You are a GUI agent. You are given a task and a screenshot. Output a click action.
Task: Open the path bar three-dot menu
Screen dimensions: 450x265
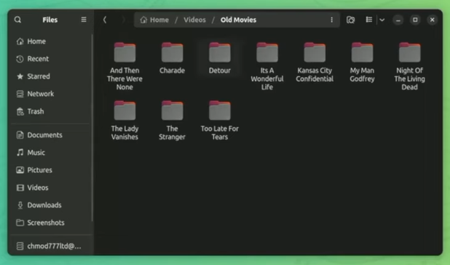(331, 20)
